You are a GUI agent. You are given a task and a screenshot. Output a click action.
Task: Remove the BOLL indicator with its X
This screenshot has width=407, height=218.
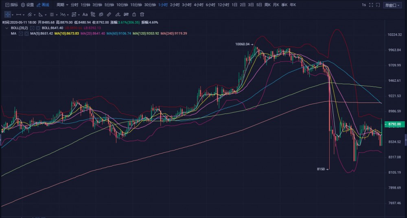coord(38,28)
